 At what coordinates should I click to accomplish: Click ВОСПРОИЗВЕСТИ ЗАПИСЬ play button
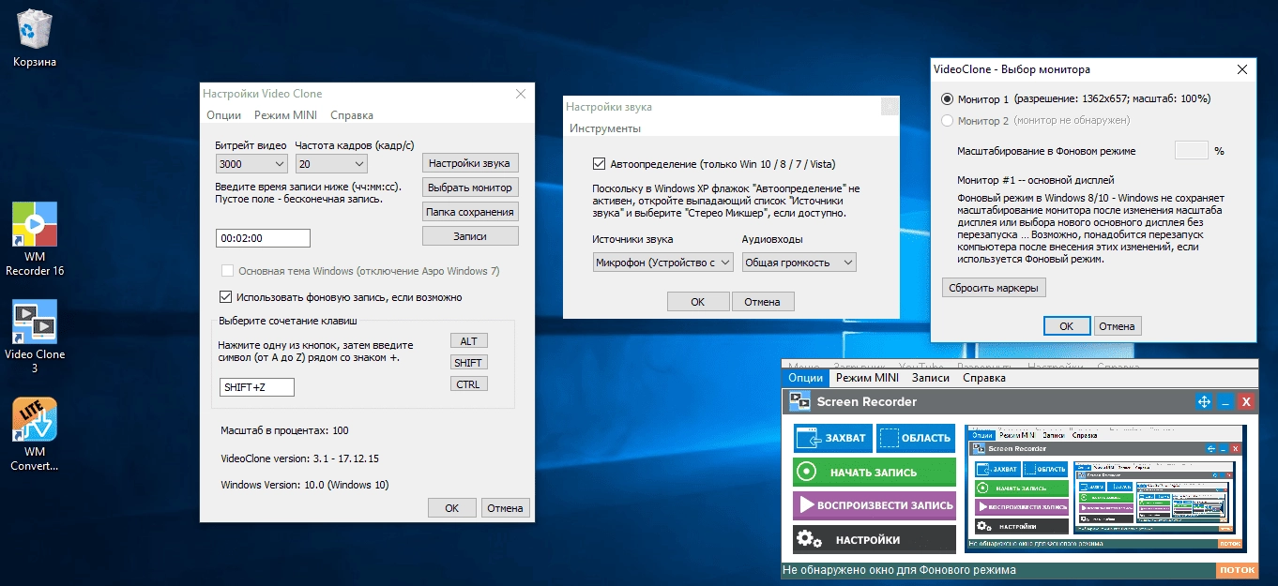coord(875,505)
